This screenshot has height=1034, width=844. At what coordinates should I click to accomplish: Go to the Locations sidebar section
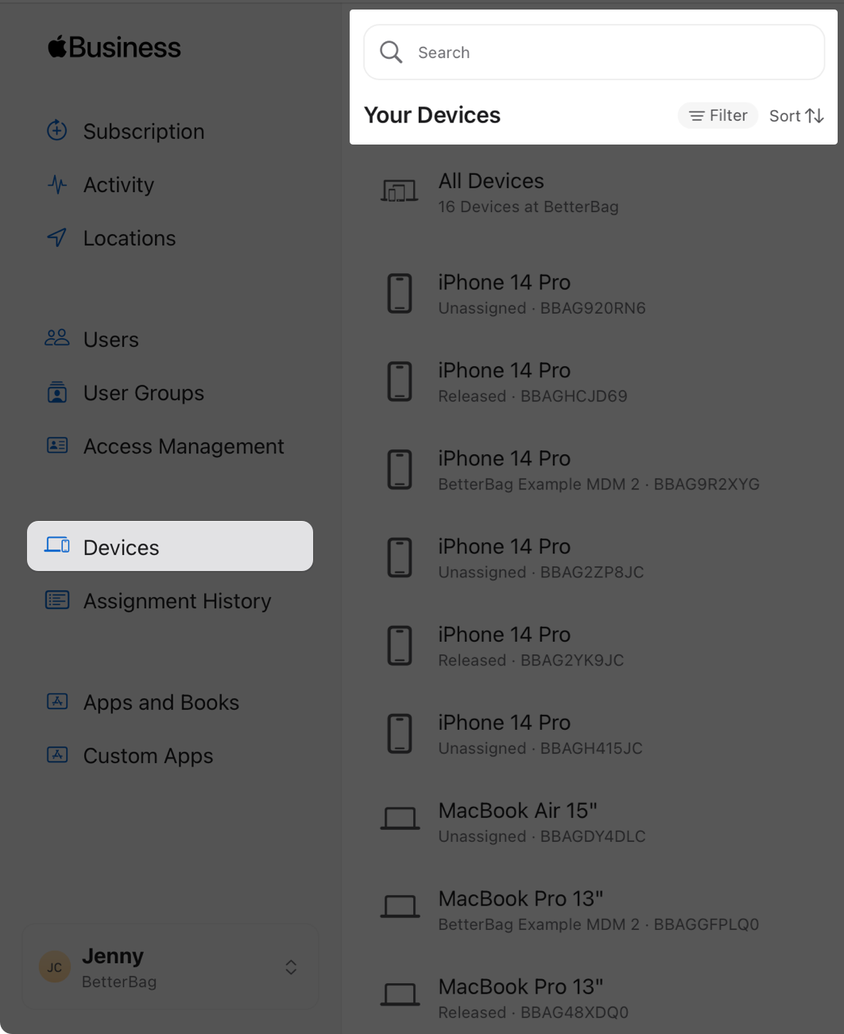tap(130, 238)
